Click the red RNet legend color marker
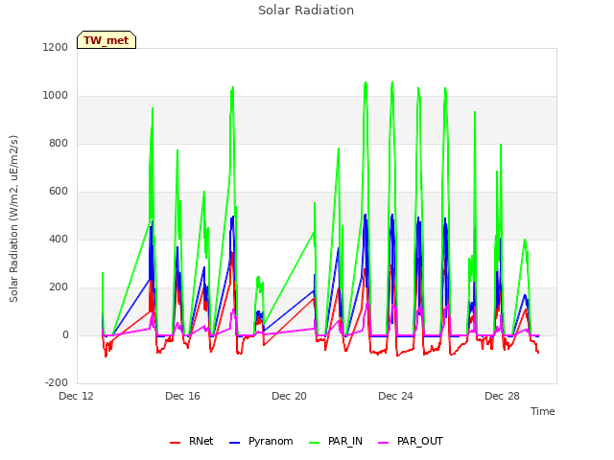 tap(175, 443)
